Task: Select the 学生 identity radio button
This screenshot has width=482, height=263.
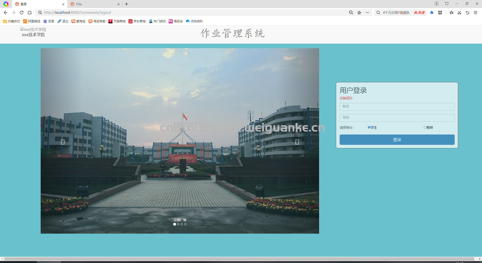Action: 369,127
